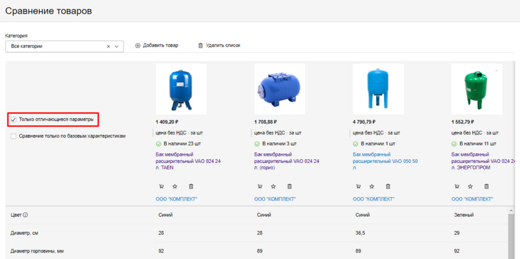Click the light-blue VAO 050 tank image
The image size is (520, 259).
pyautogui.click(x=378, y=89)
